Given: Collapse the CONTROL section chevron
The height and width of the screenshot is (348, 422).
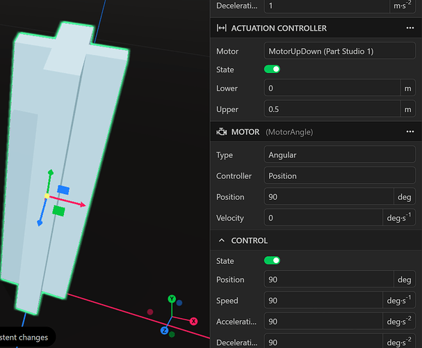Looking at the screenshot, I should 222,241.
